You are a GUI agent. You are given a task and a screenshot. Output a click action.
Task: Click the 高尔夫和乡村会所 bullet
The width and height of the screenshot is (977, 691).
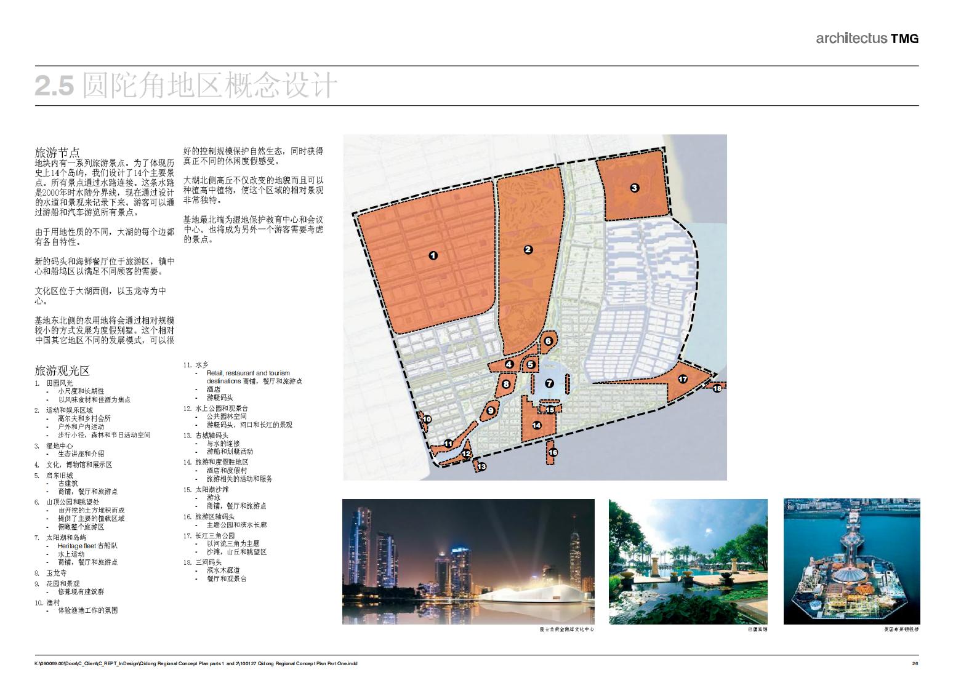tap(84, 418)
